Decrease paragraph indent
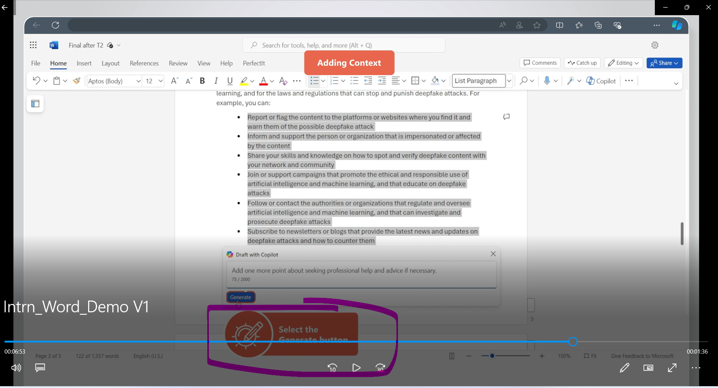Screen dimensions: 718x388 [368, 81]
